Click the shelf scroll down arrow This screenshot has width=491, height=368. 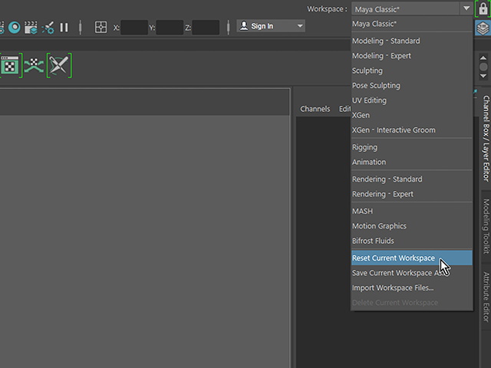(483, 76)
